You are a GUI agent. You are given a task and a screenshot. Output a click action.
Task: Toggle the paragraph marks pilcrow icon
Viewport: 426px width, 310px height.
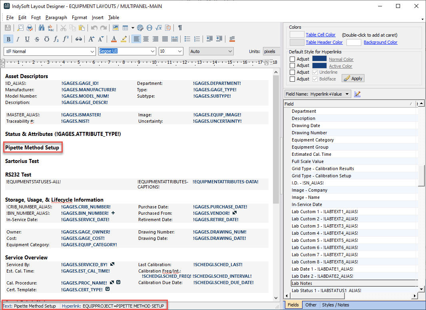coord(180,28)
